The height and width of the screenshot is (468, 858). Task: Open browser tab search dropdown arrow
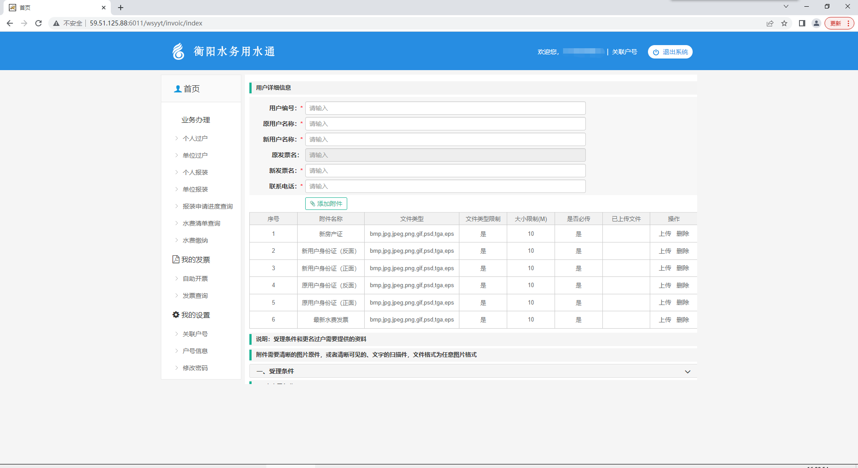tap(786, 7)
